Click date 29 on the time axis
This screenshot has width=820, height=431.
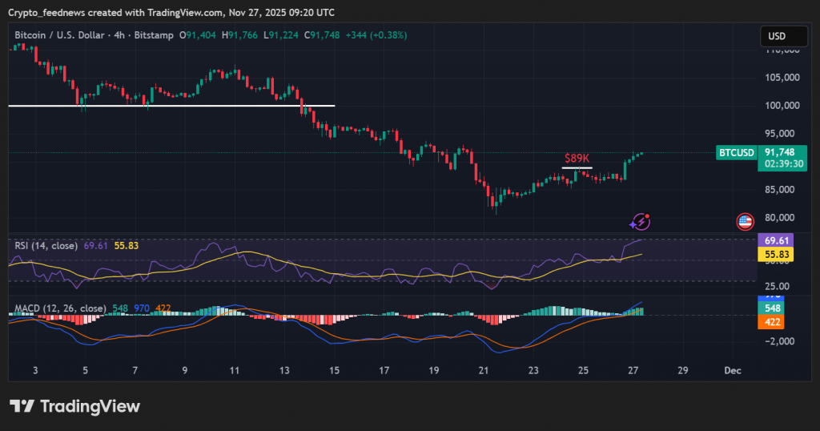pos(682,370)
